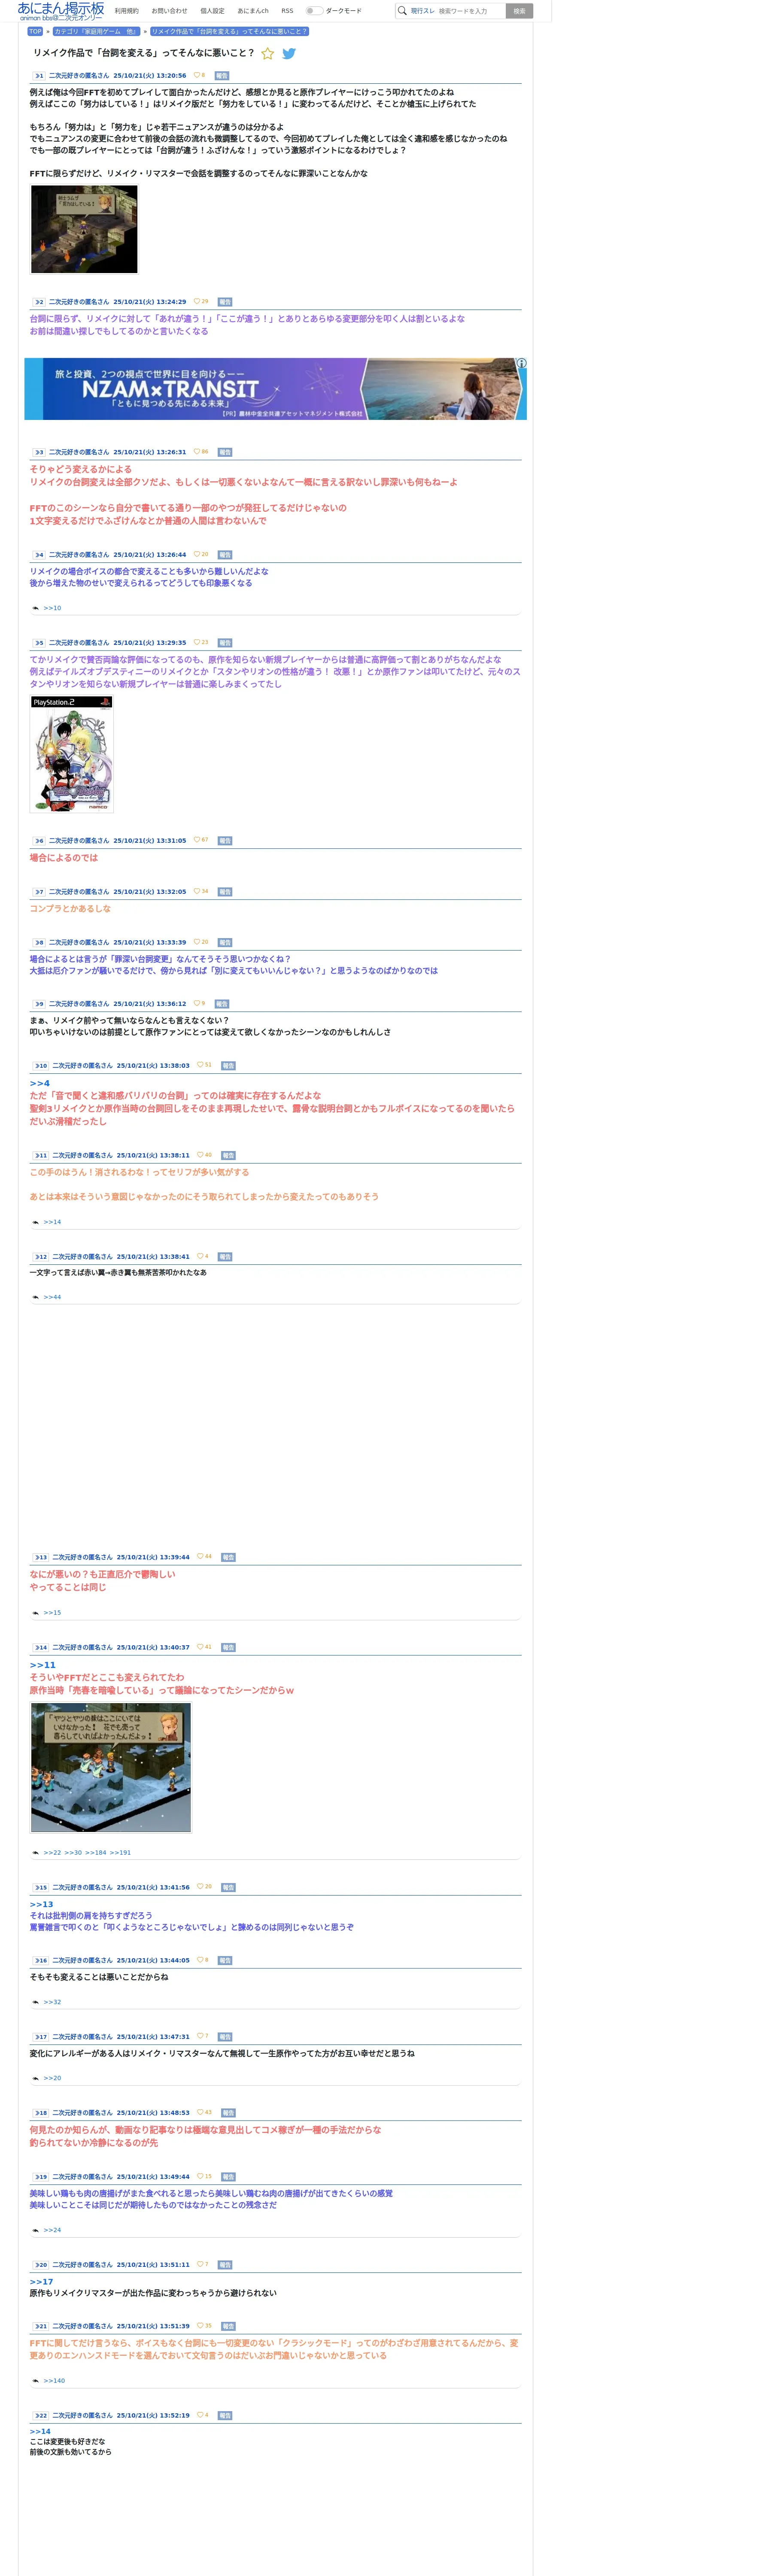Click the reply arrow icon under post 21
The width and height of the screenshot is (778, 2576).
tap(36, 2381)
